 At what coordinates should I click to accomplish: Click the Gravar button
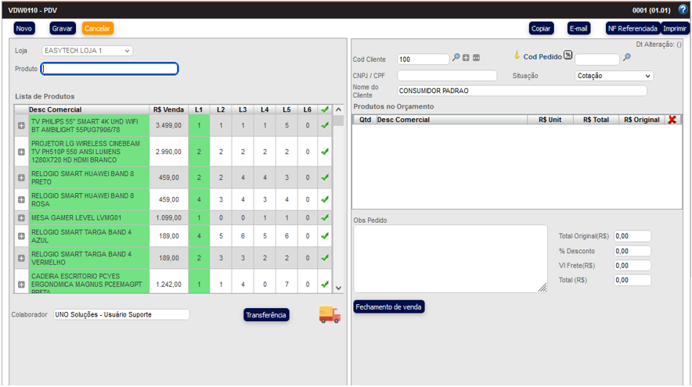(x=63, y=28)
